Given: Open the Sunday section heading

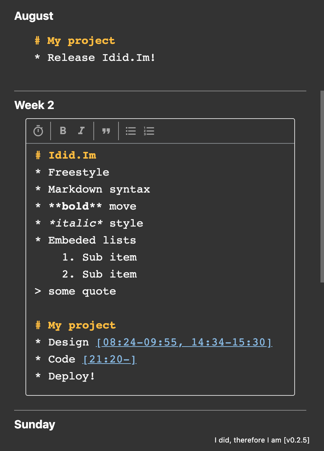Looking at the screenshot, I should point(35,424).
